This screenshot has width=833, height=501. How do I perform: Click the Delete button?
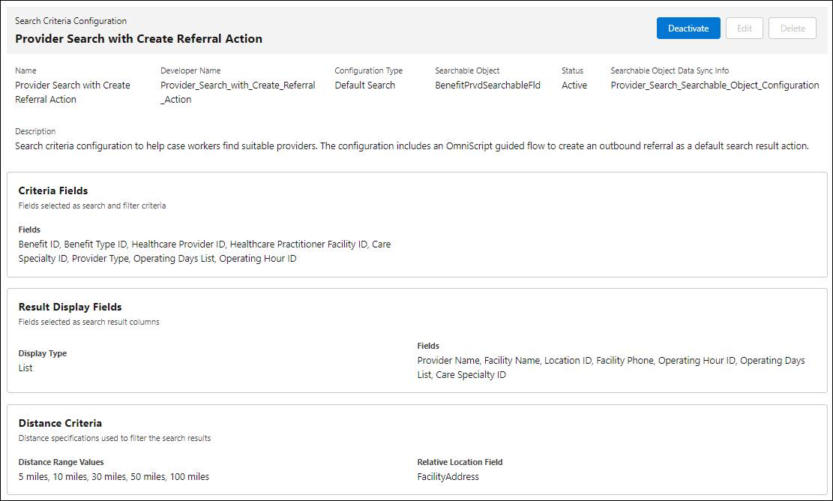coord(793,28)
